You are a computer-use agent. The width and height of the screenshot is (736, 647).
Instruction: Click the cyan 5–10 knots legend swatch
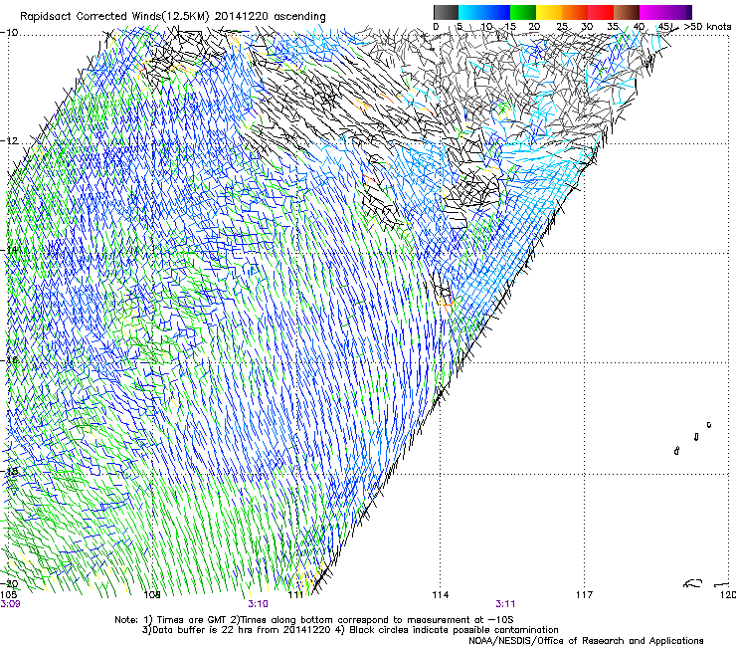(471, 12)
